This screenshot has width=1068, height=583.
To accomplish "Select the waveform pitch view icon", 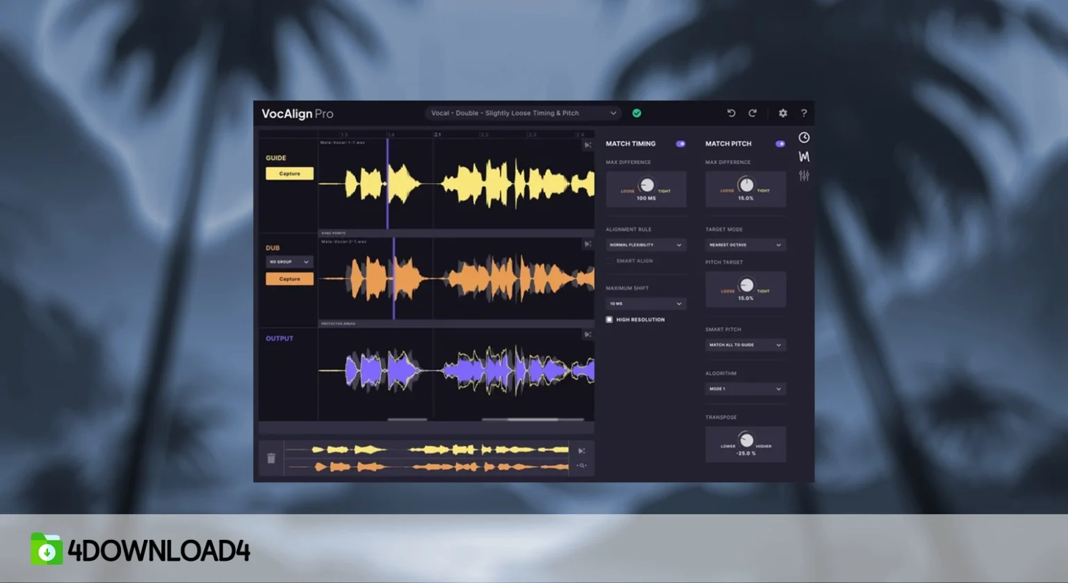I will (804, 156).
